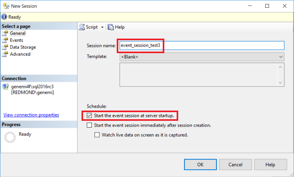Click description box scroll down arrow
This screenshot has height=177, width=294.
(x=280, y=82)
